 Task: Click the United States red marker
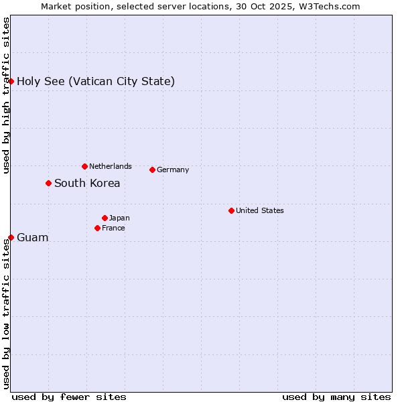click(x=231, y=210)
